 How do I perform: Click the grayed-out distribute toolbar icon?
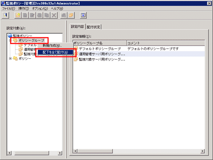[64, 15]
